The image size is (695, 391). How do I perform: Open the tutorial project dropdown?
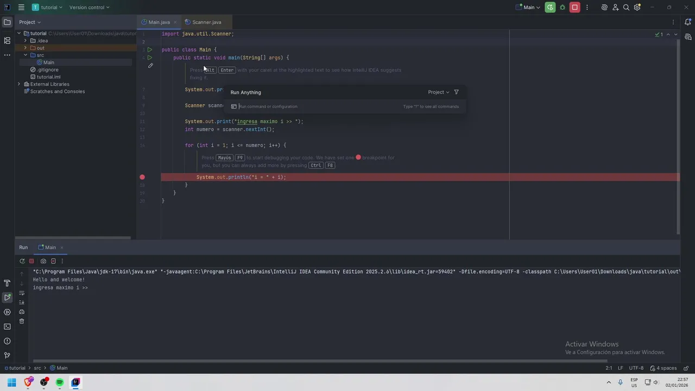(x=47, y=7)
